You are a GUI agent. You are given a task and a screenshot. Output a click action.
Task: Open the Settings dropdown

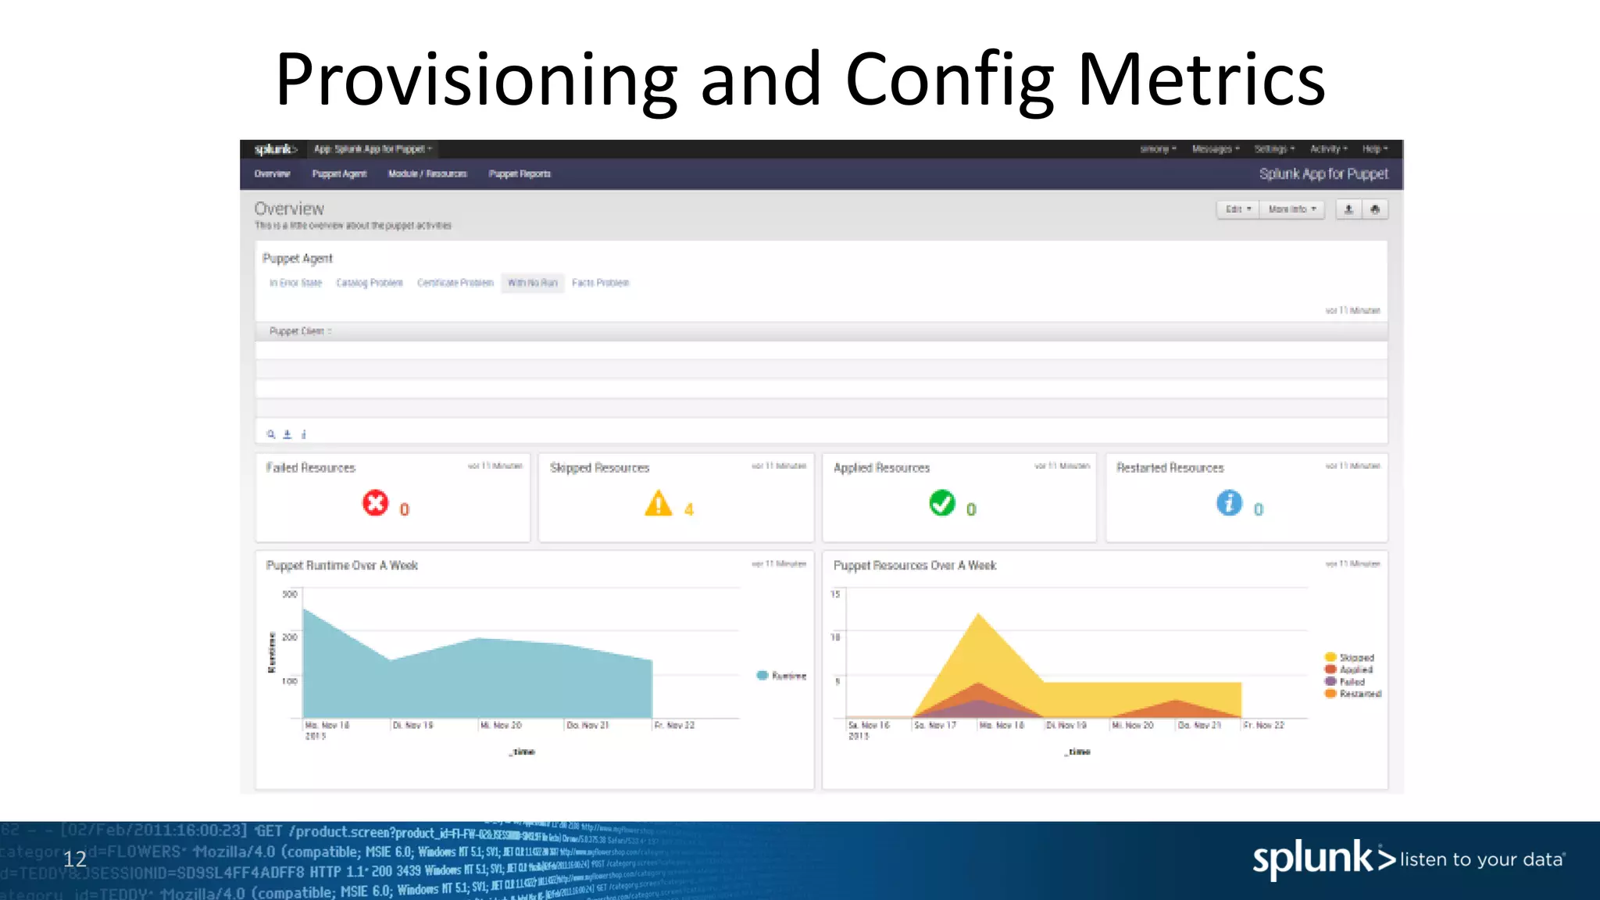(x=1274, y=149)
